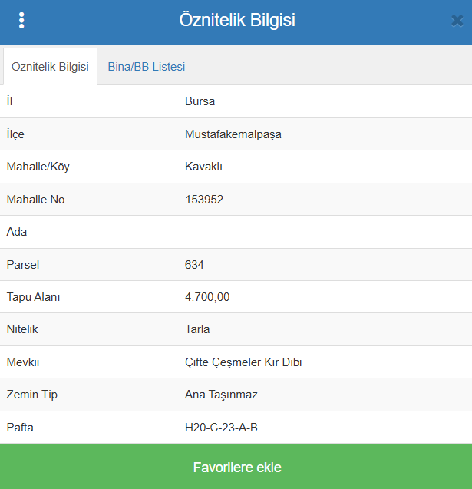Click the Zemin Tip value Ana Taşınmaz
Viewport: 472px width, 489px height.
pyautogui.click(x=221, y=395)
